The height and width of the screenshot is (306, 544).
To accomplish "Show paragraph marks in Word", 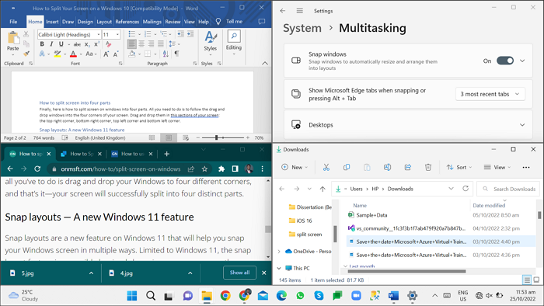I will click(x=177, y=54).
